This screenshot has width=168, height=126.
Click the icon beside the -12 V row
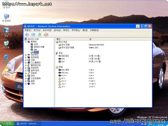coord(60,84)
